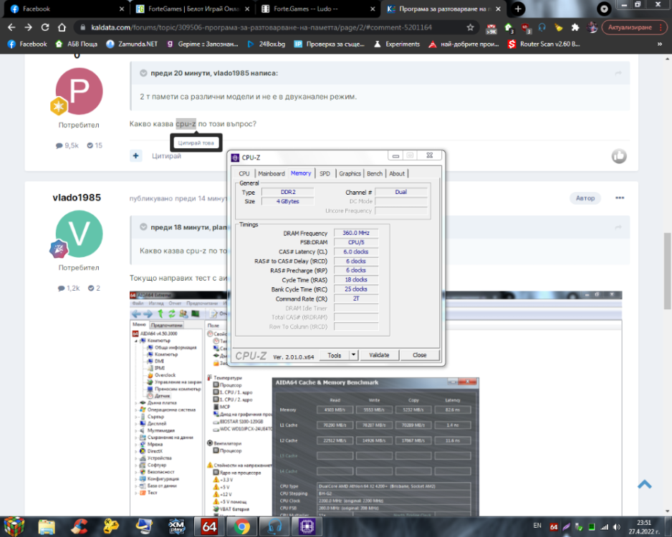Bookmark this page with the star
672x537 pixels.
click(470, 27)
